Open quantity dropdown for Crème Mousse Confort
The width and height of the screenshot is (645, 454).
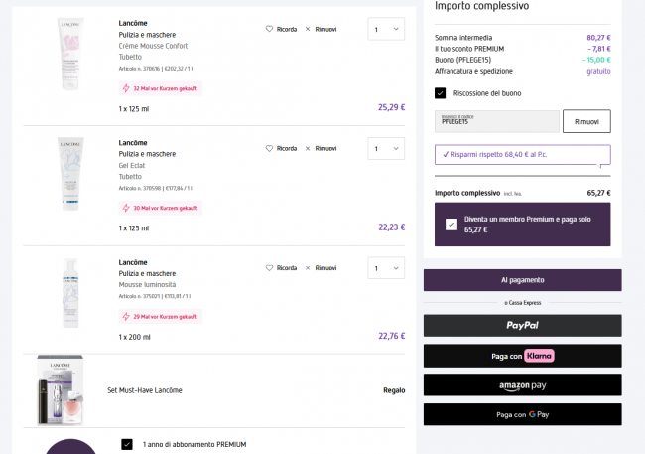point(385,30)
